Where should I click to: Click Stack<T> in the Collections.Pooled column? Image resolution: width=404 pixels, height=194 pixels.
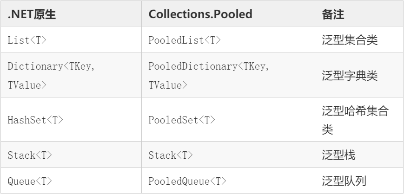[171, 155]
